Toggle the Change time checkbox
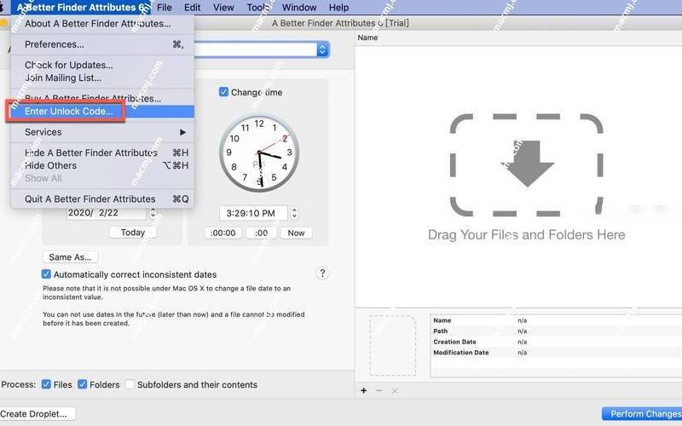This screenshot has height=426, width=682. [x=224, y=92]
